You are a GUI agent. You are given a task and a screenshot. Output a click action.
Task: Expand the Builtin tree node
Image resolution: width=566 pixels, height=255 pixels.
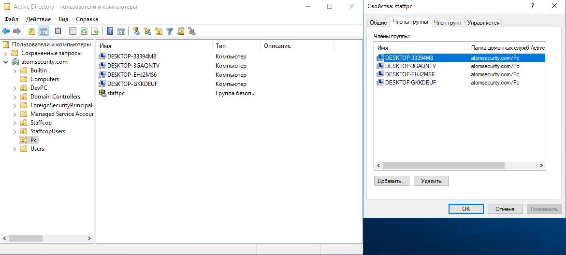(x=15, y=71)
